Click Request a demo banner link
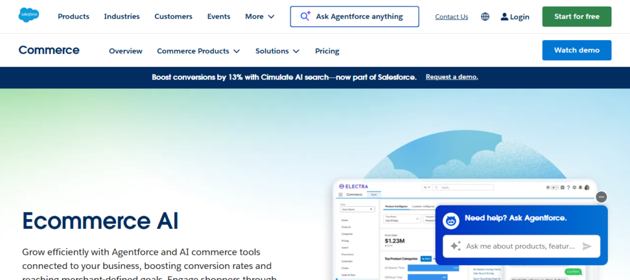 click(452, 77)
